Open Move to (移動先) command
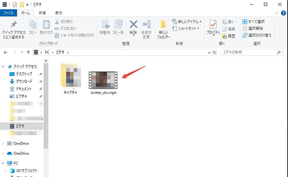Image resolution: width=288 pixels, height=177 pixels. pyautogui.click(x=105, y=27)
